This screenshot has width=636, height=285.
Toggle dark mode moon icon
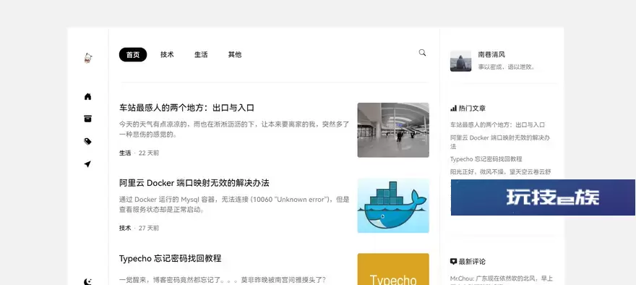tap(87, 281)
